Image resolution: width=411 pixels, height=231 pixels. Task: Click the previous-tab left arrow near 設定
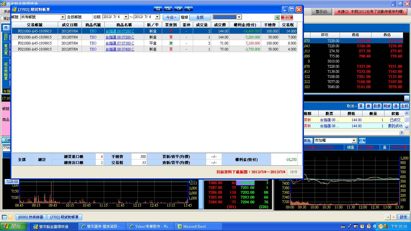[388, 217]
